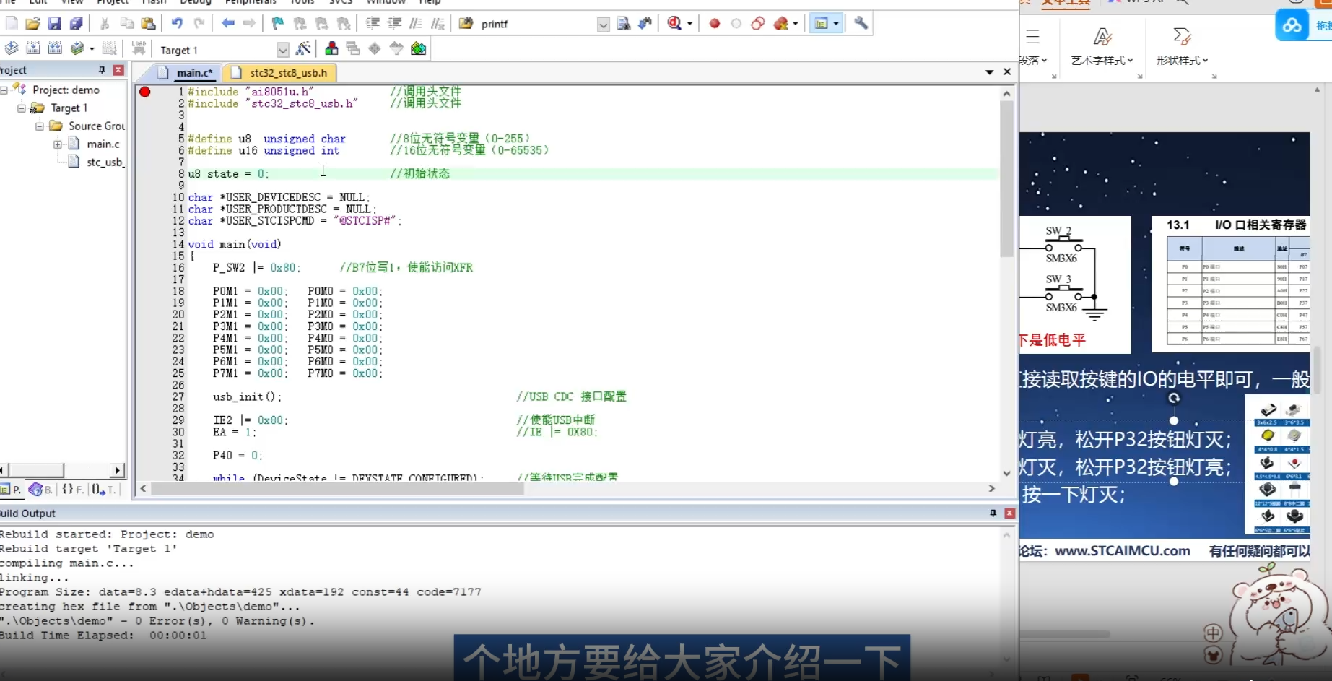Open Options for Target with the wand icon
This screenshot has height=681, width=1332.
point(303,48)
